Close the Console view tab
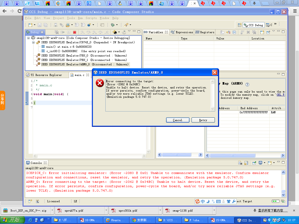 click(45, 163)
